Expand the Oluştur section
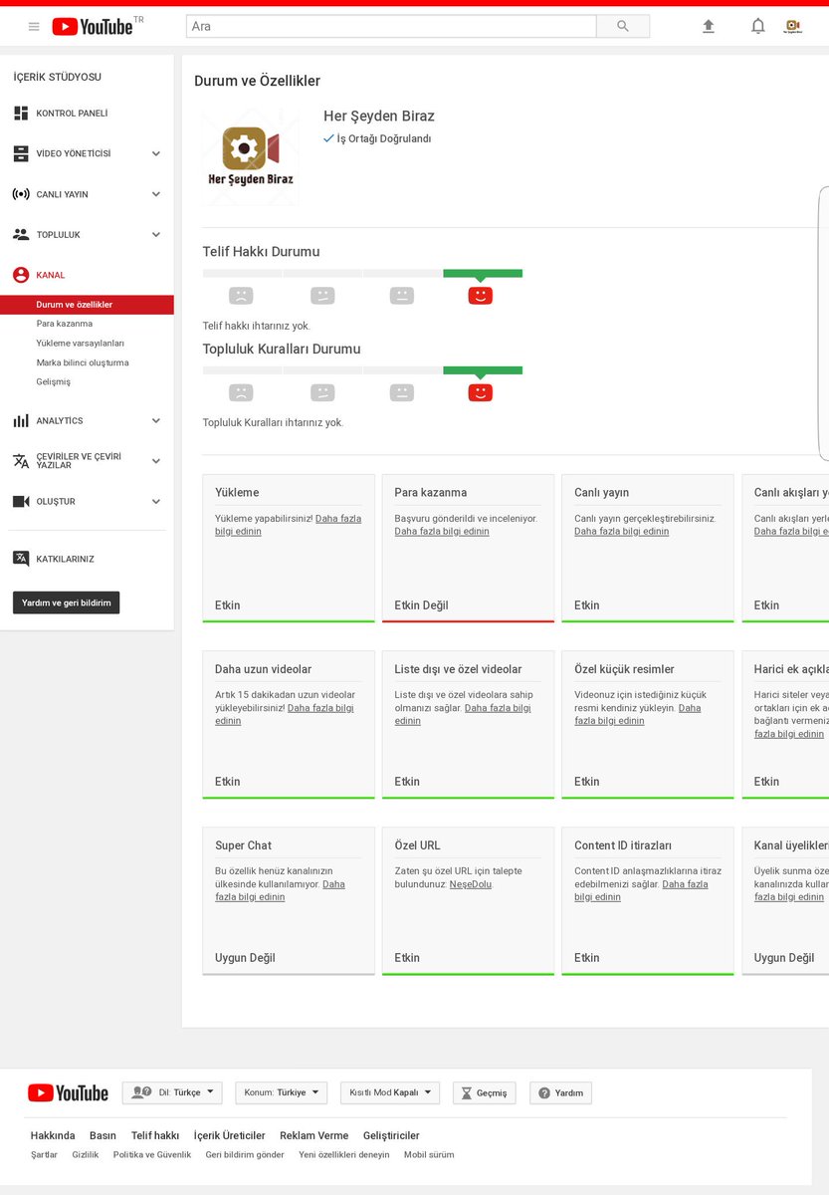The image size is (829, 1195). (x=156, y=501)
